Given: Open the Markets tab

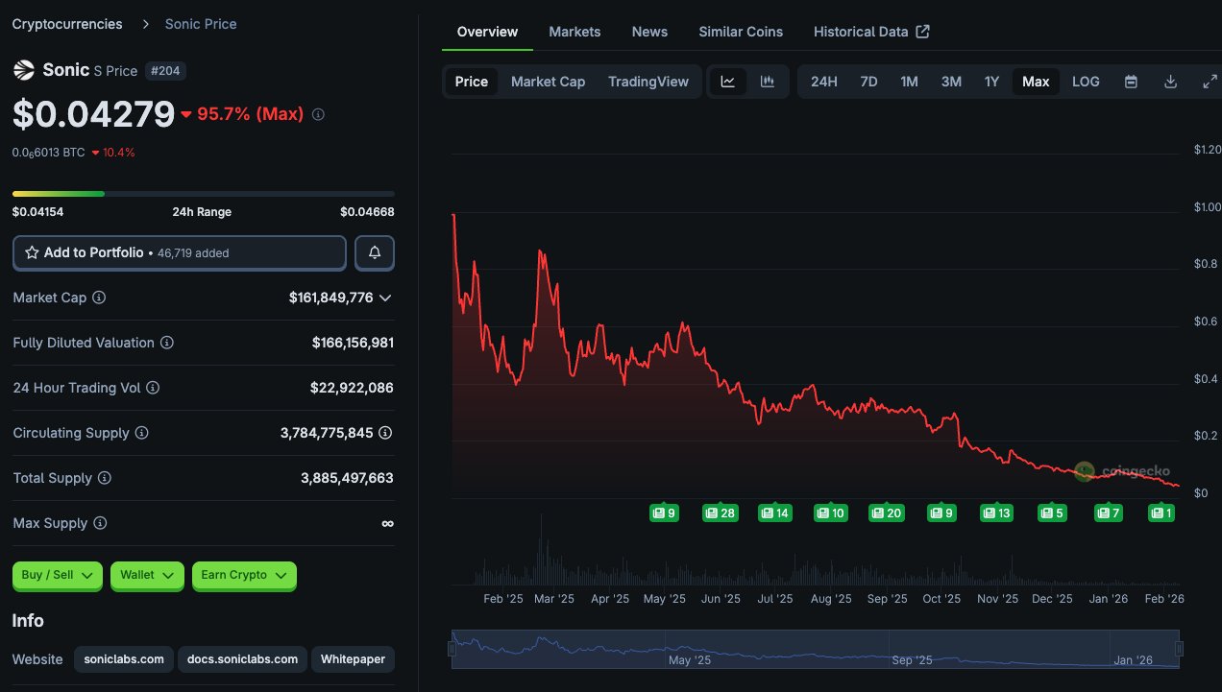Looking at the screenshot, I should [x=574, y=32].
